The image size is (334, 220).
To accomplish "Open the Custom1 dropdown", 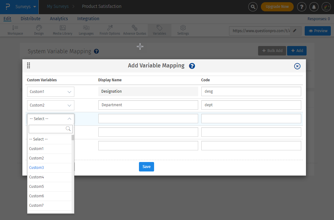I will (50, 92).
